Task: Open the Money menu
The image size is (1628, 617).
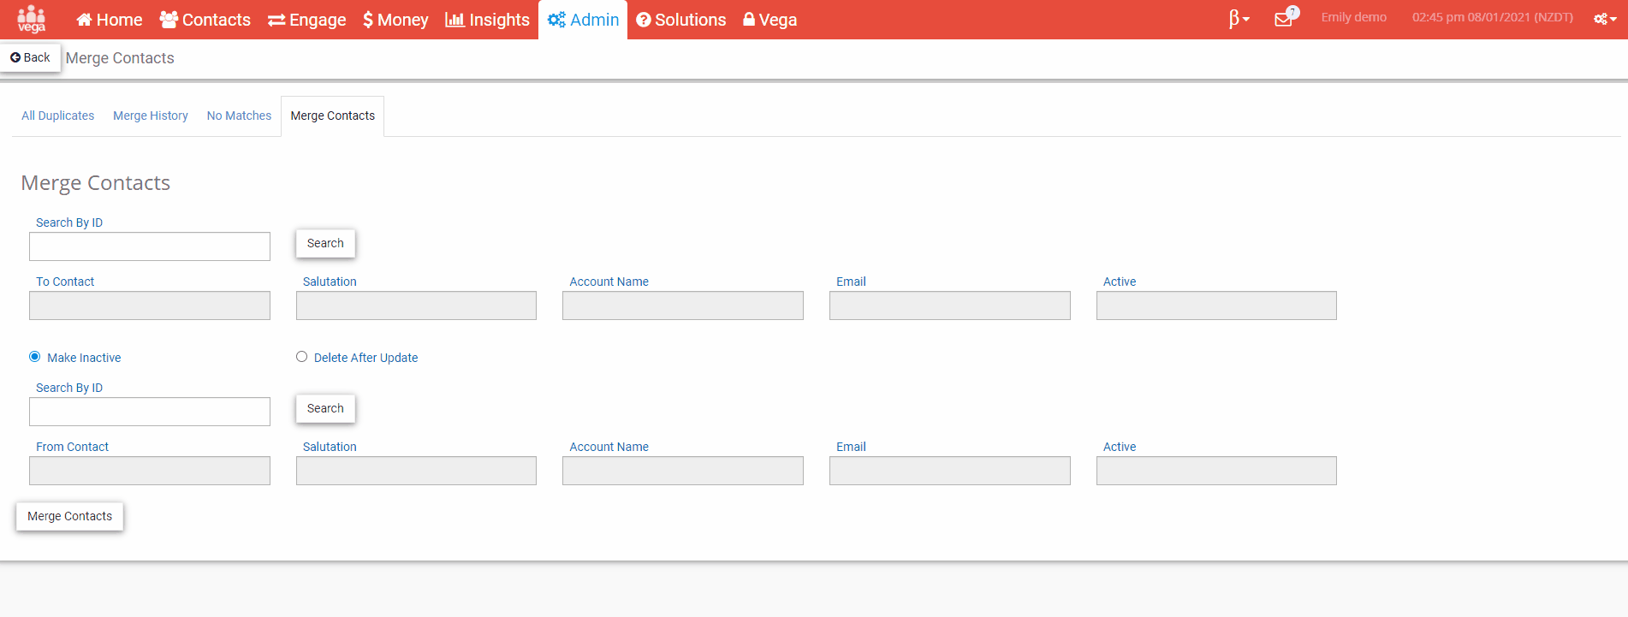Action: 395,20
